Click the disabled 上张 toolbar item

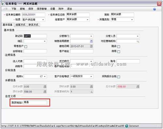5,9
